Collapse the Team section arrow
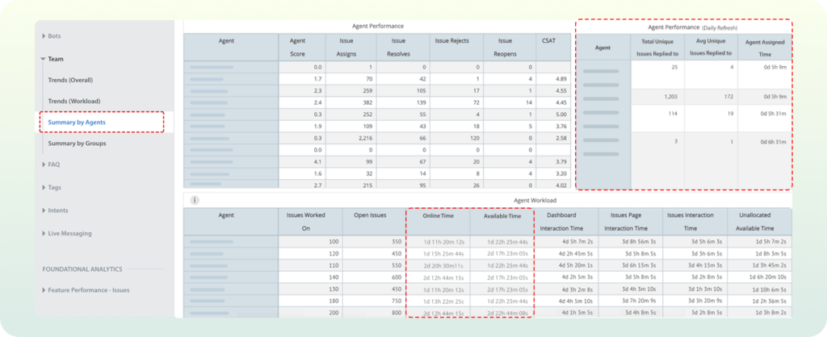 [44, 59]
